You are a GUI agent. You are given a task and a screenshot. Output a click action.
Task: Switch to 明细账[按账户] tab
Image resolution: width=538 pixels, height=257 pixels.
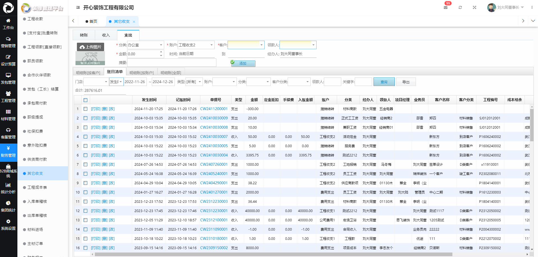point(141,73)
